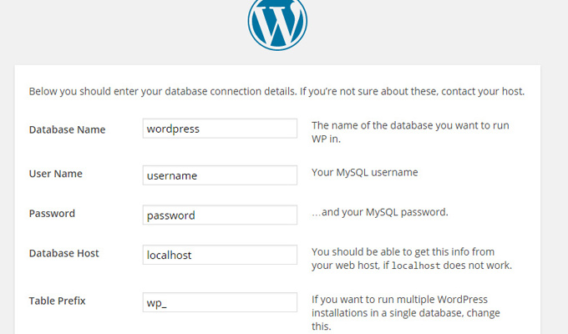Click the 'name of the database' description

[x=410, y=132]
